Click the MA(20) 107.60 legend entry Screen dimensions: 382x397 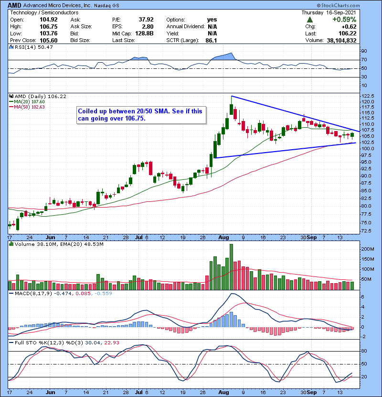click(x=27, y=101)
